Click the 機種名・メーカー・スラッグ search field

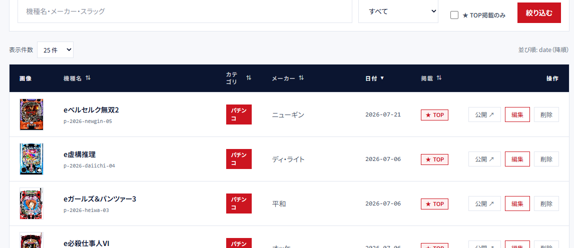185,11
